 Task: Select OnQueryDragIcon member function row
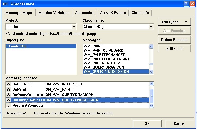click(x=78, y=95)
